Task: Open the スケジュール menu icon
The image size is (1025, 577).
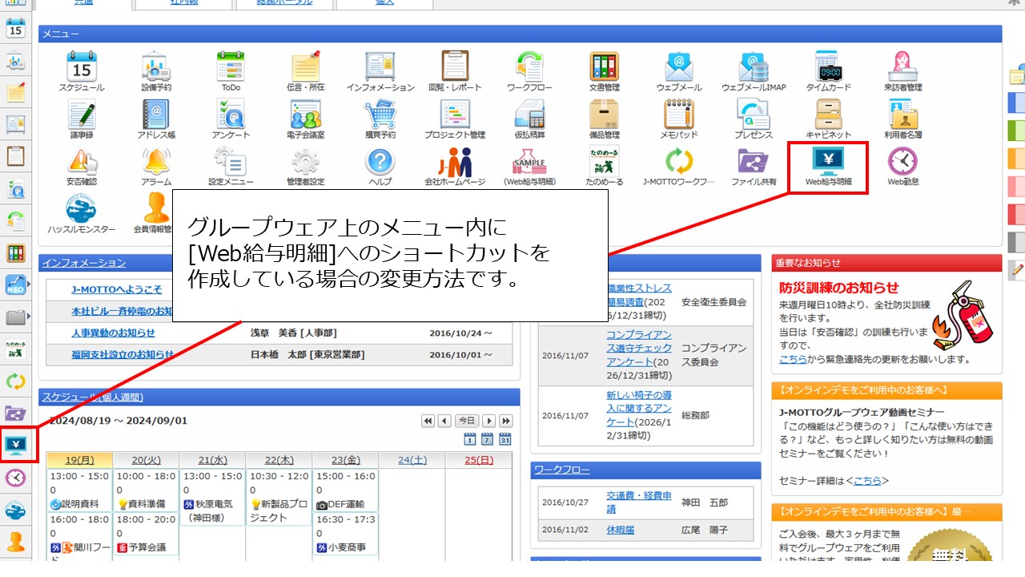Action: [x=81, y=71]
